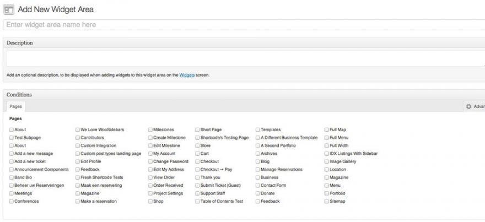Tick the Add a new message checkbox

[x=12, y=154]
